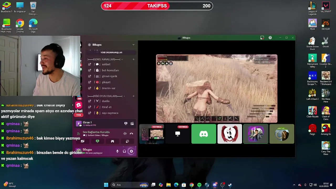Open Microsoft Store from the taskbar
The height and width of the screenshot is (189, 336).
[x=184, y=185]
